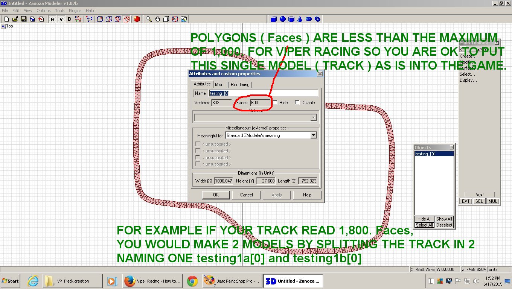Screen dimensions: 512x289
Task: Click the V axis toolbar button
Action: pyautogui.click(x=61, y=19)
